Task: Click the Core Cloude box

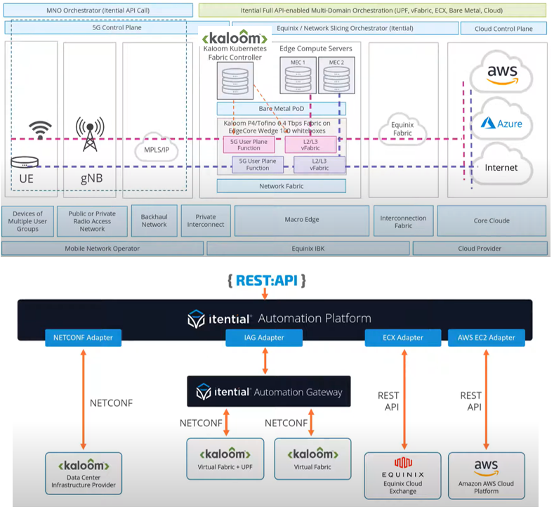Action: 492,221
